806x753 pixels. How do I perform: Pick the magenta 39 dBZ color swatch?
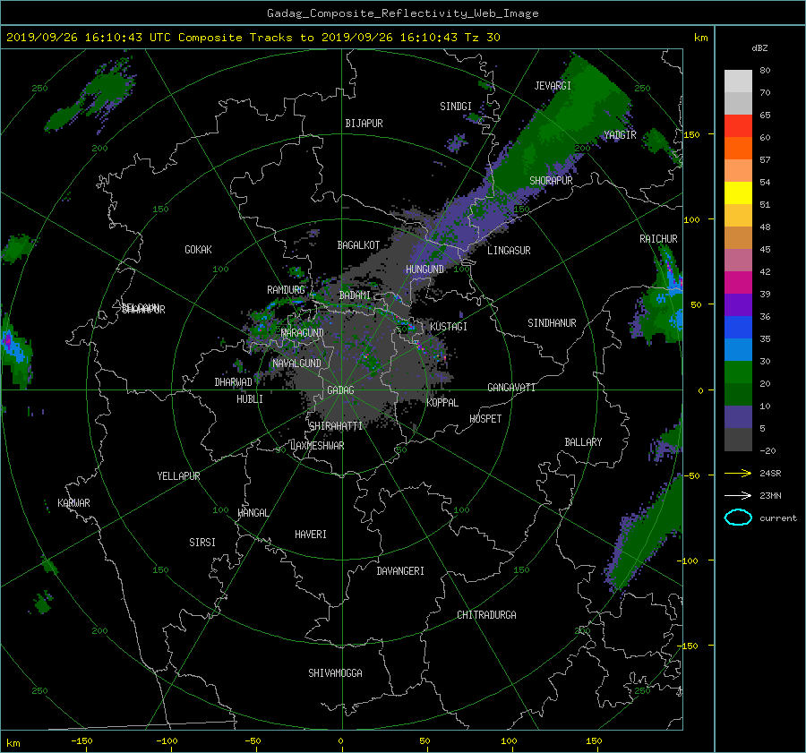coord(738,283)
